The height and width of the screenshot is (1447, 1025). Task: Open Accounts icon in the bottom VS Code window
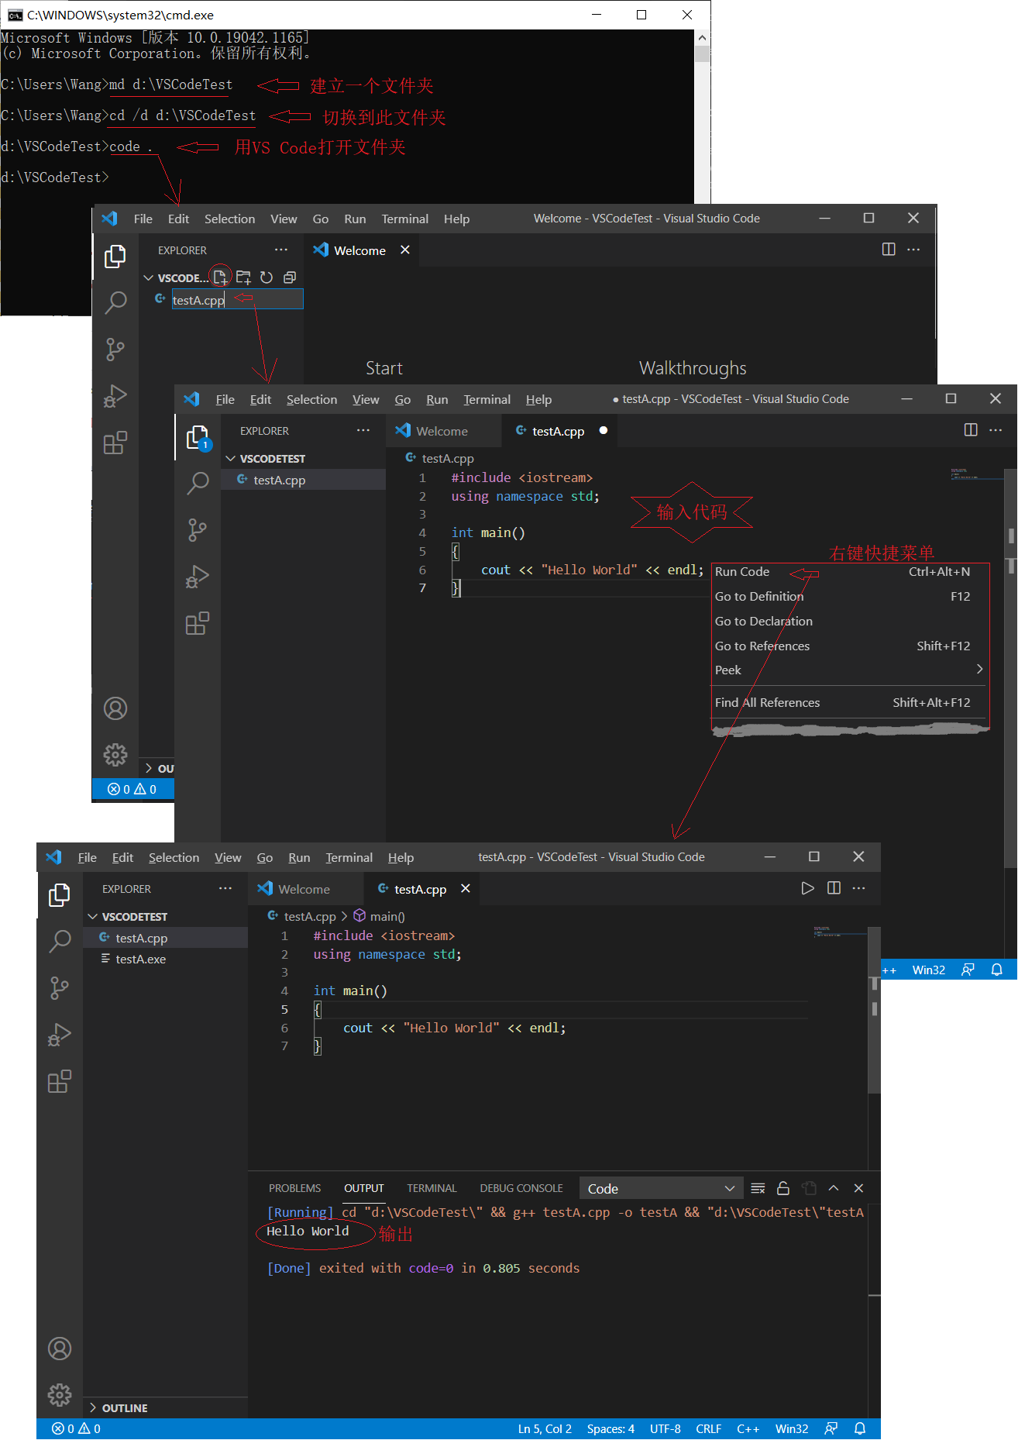[x=60, y=1349]
